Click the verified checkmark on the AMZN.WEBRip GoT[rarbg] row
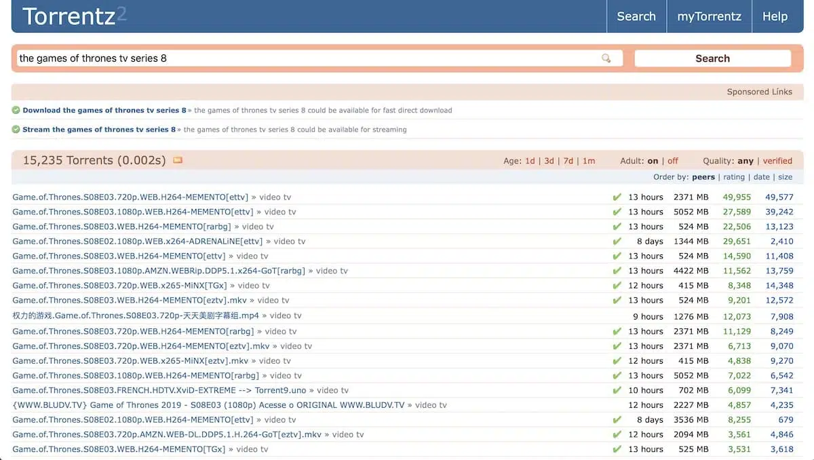Screen dimensions: 814x460 click(617, 271)
